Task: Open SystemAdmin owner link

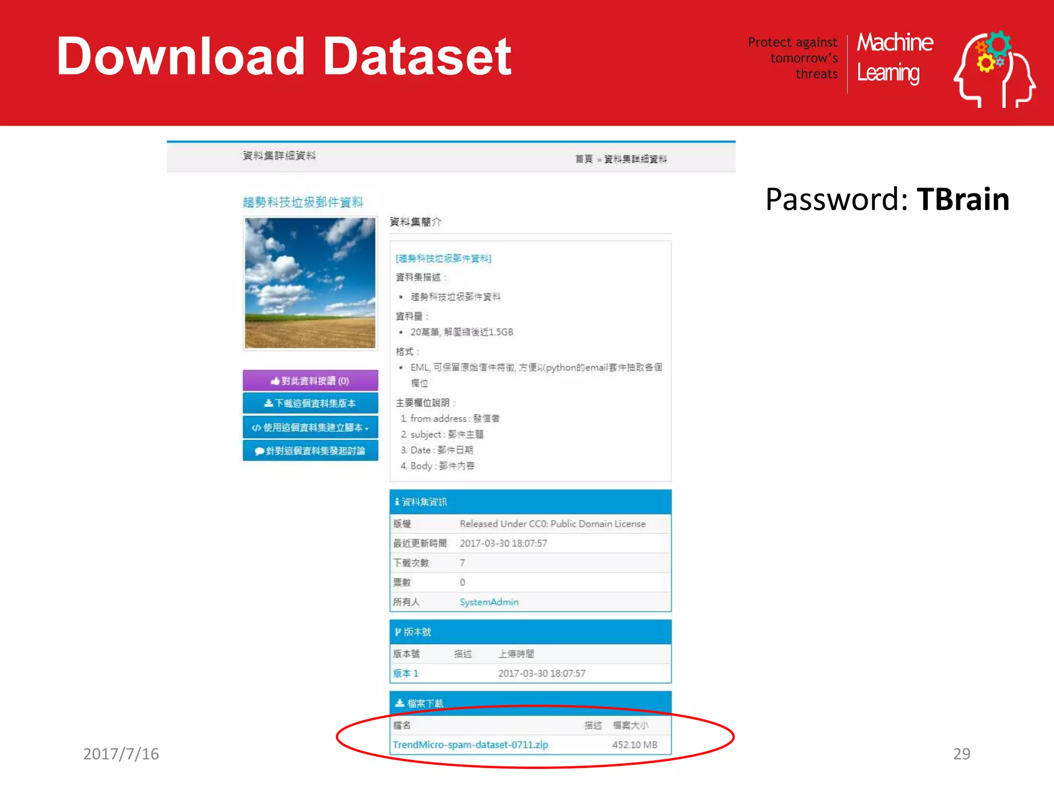Action: (489, 602)
